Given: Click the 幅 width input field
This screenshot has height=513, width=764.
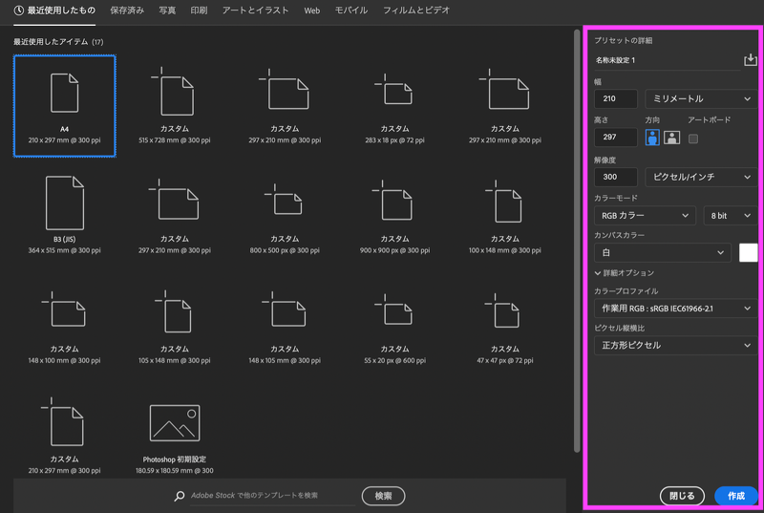Looking at the screenshot, I should [615, 98].
